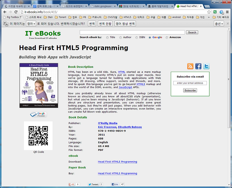232x188 pixels.
Task: Open the CMS개발 bookmarks folder
Action: [111, 17]
